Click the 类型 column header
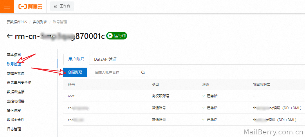The image size is (305, 137). coord(155,85)
